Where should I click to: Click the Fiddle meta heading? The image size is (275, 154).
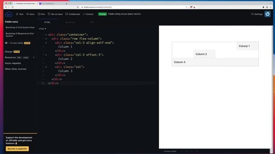[x=12, y=22]
